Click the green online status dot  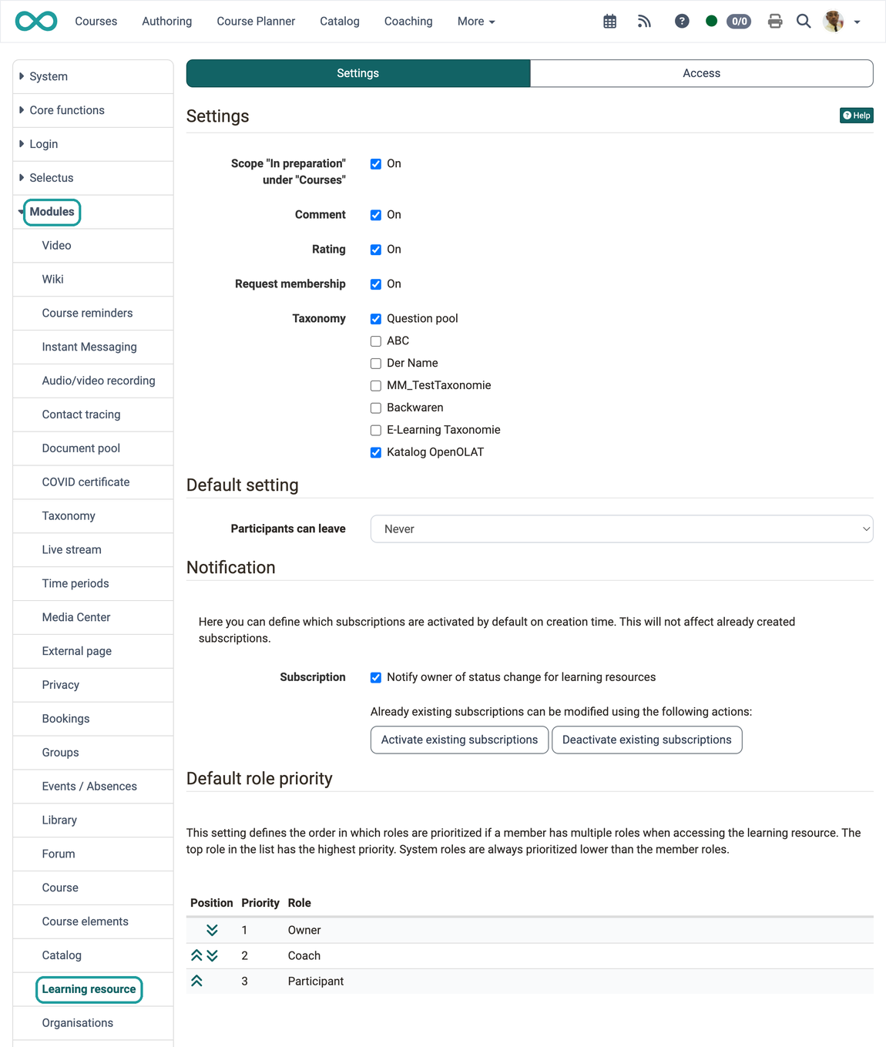point(711,22)
